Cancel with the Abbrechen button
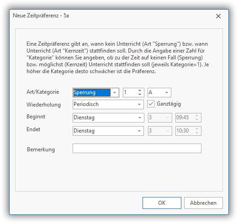 coord(203,203)
